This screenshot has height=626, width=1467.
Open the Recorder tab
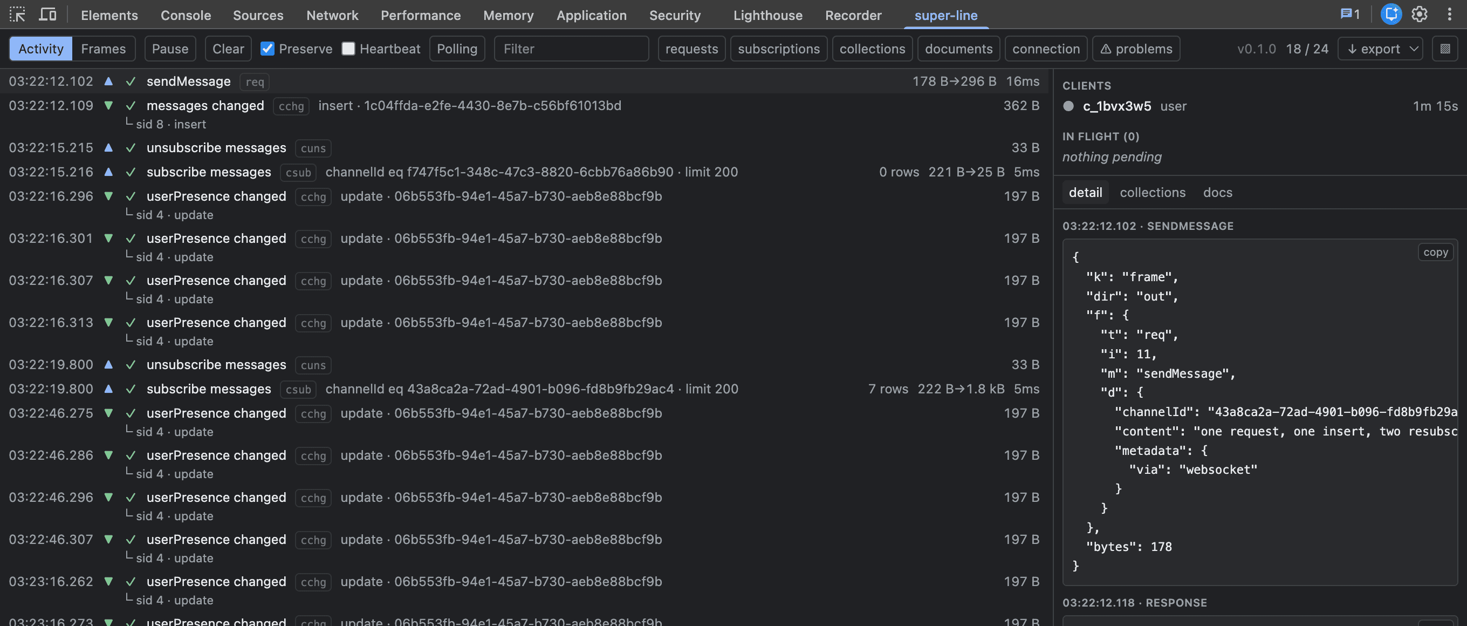pyautogui.click(x=853, y=15)
